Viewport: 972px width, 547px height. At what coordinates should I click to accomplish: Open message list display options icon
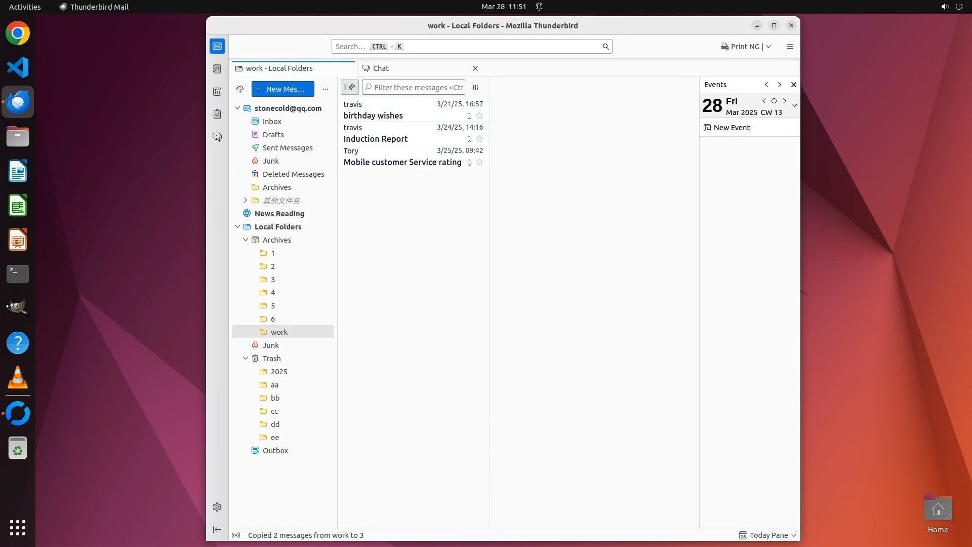pos(475,87)
